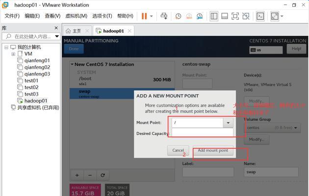Open the 选项卡(T) menu
The image size is (309, 196).
(102, 16)
